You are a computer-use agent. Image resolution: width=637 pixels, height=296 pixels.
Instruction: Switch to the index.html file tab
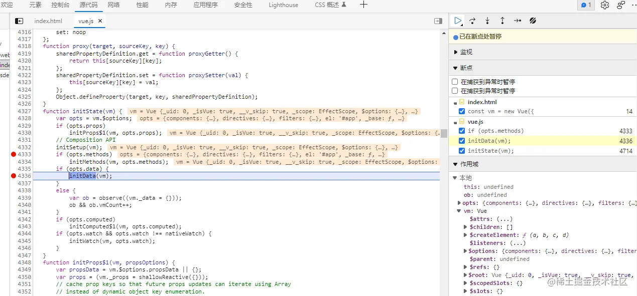(x=48, y=21)
